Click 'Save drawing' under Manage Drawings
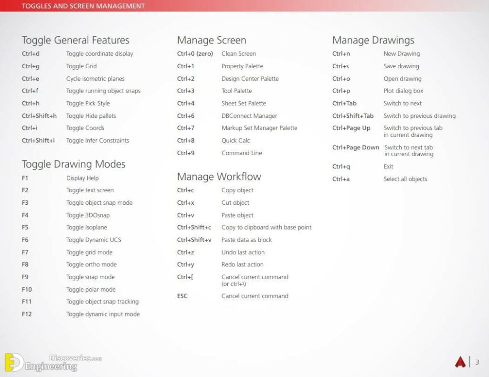The height and width of the screenshot is (377, 489). [377, 66]
